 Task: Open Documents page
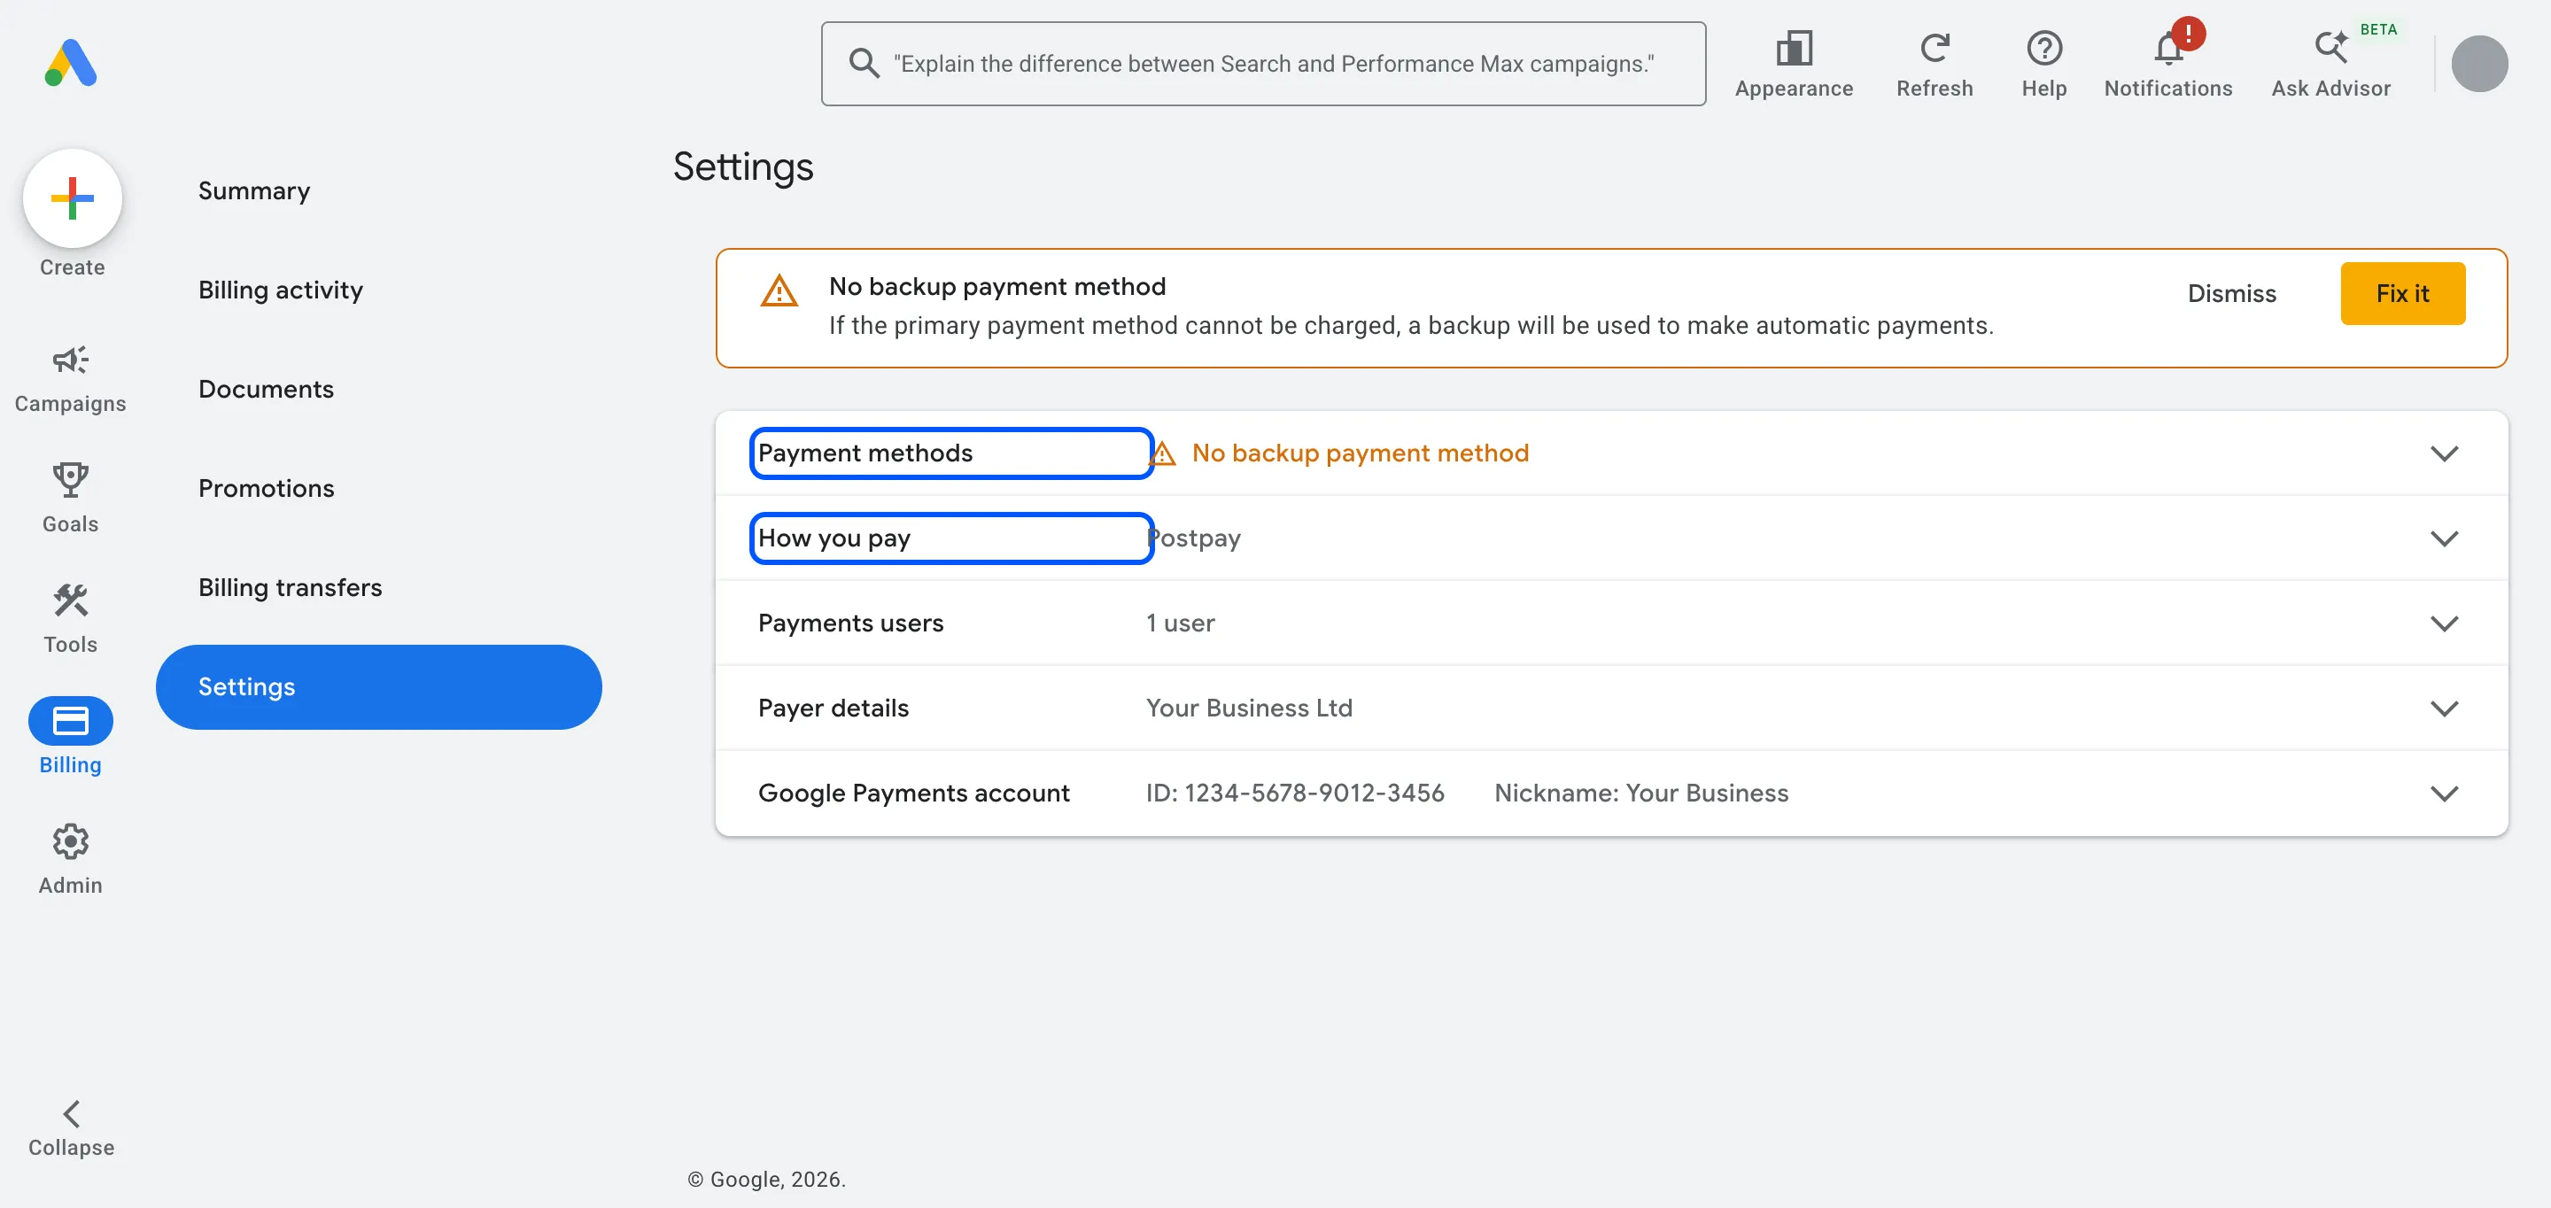coord(266,389)
